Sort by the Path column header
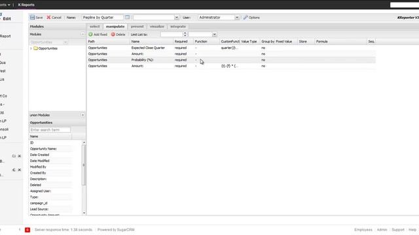Viewport: 419px width, 235px height. 108,42
